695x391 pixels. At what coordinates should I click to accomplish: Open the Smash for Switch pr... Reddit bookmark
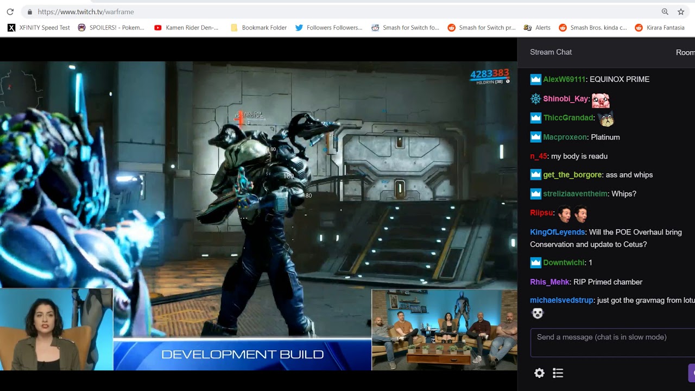pos(482,28)
